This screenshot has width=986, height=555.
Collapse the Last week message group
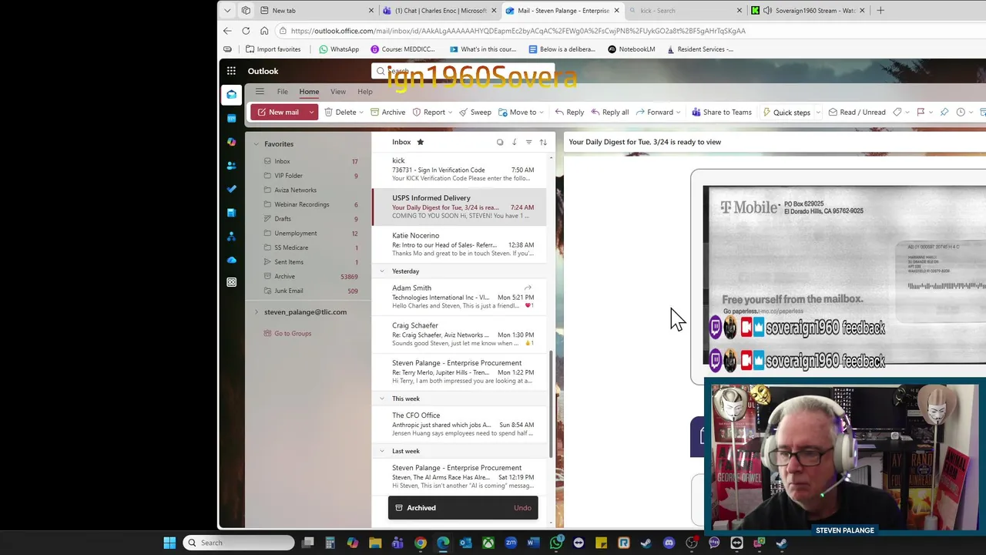381,451
